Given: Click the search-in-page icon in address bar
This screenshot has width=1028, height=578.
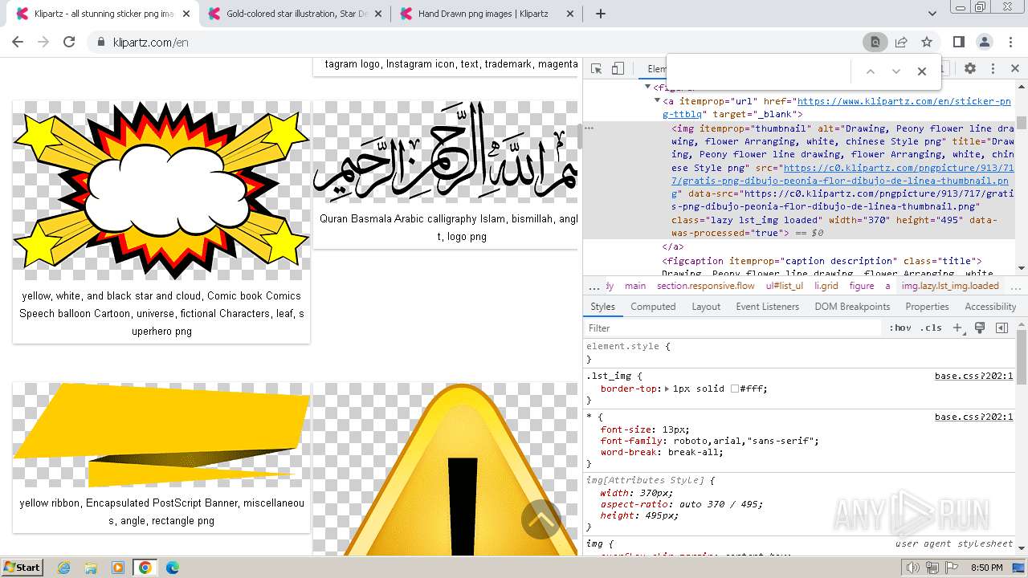Looking at the screenshot, I should point(875,42).
